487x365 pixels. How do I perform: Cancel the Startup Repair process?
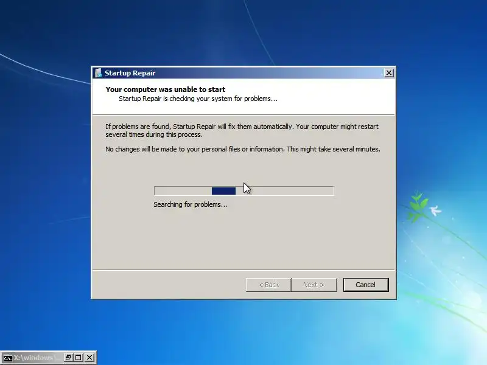[x=366, y=285]
